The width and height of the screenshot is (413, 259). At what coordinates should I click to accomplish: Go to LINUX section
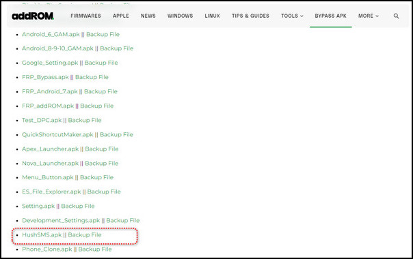212,16
